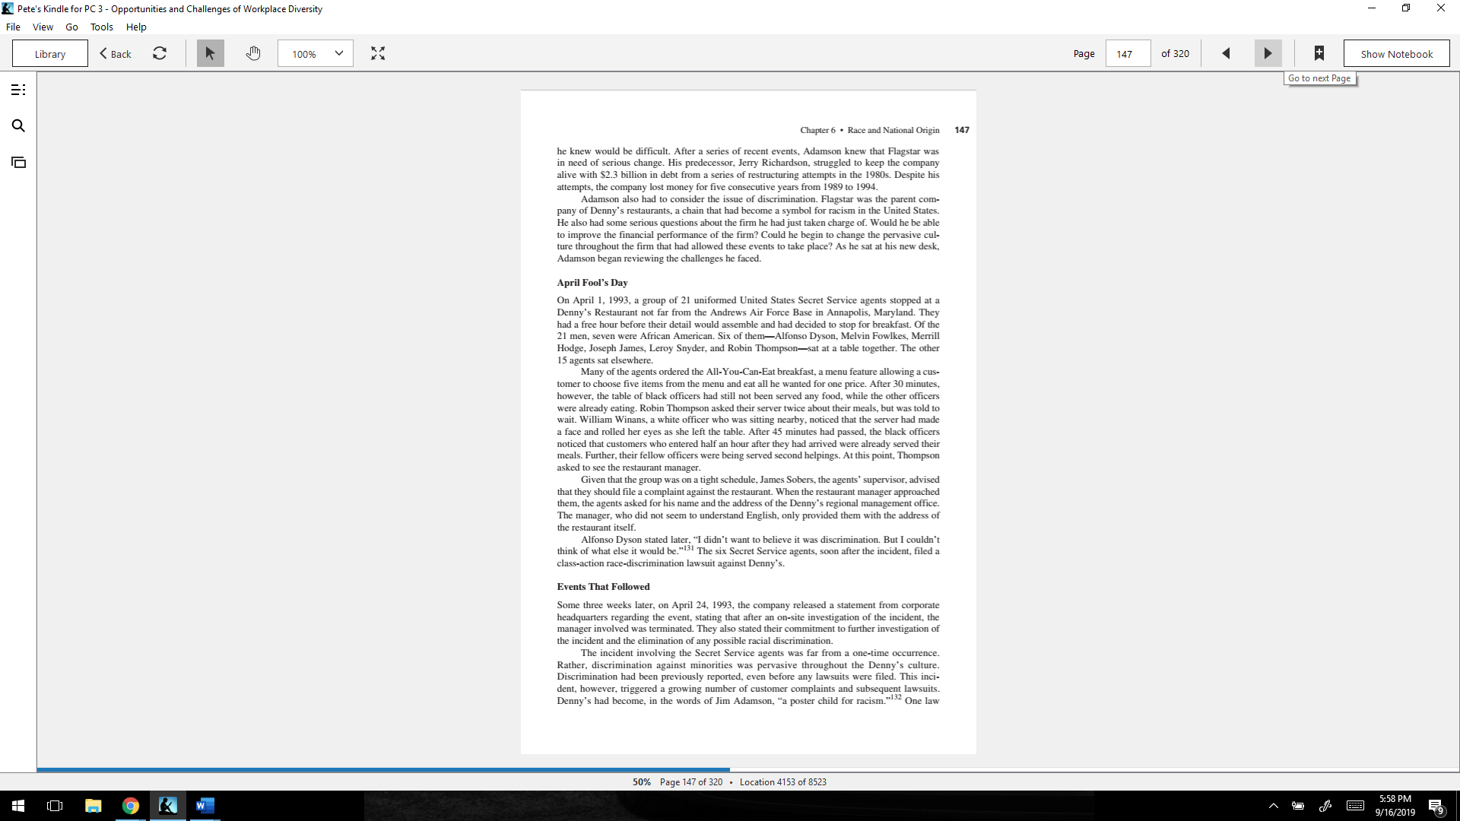
Task: Switch to full screen view
Action: coord(378,53)
